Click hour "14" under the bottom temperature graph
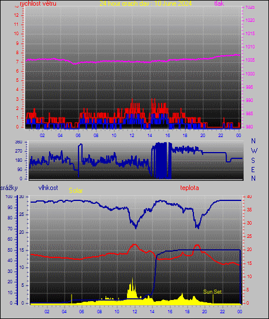 (x=152, y=312)
